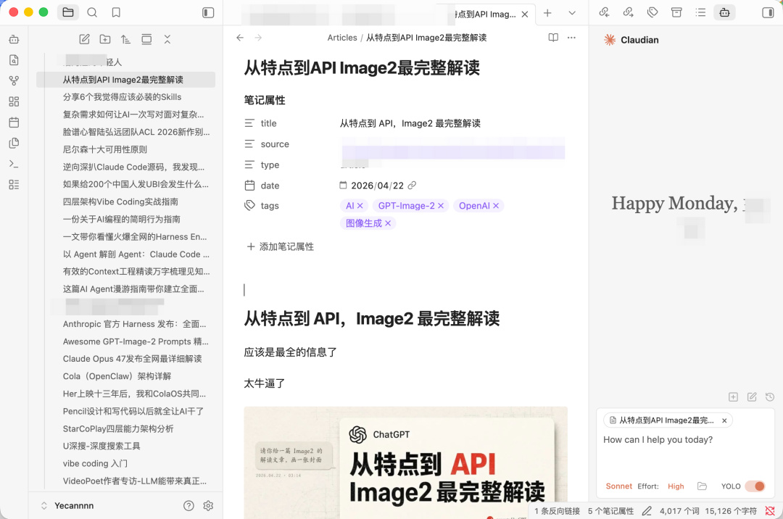Image resolution: width=783 pixels, height=519 pixels.
Task: Open the search magnifier in left sidebar header
Action: click(x=92, y=12)
